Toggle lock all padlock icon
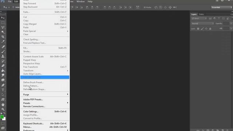Image resolution: width=233 pixels, height=131 pixels. click(210, 29)
